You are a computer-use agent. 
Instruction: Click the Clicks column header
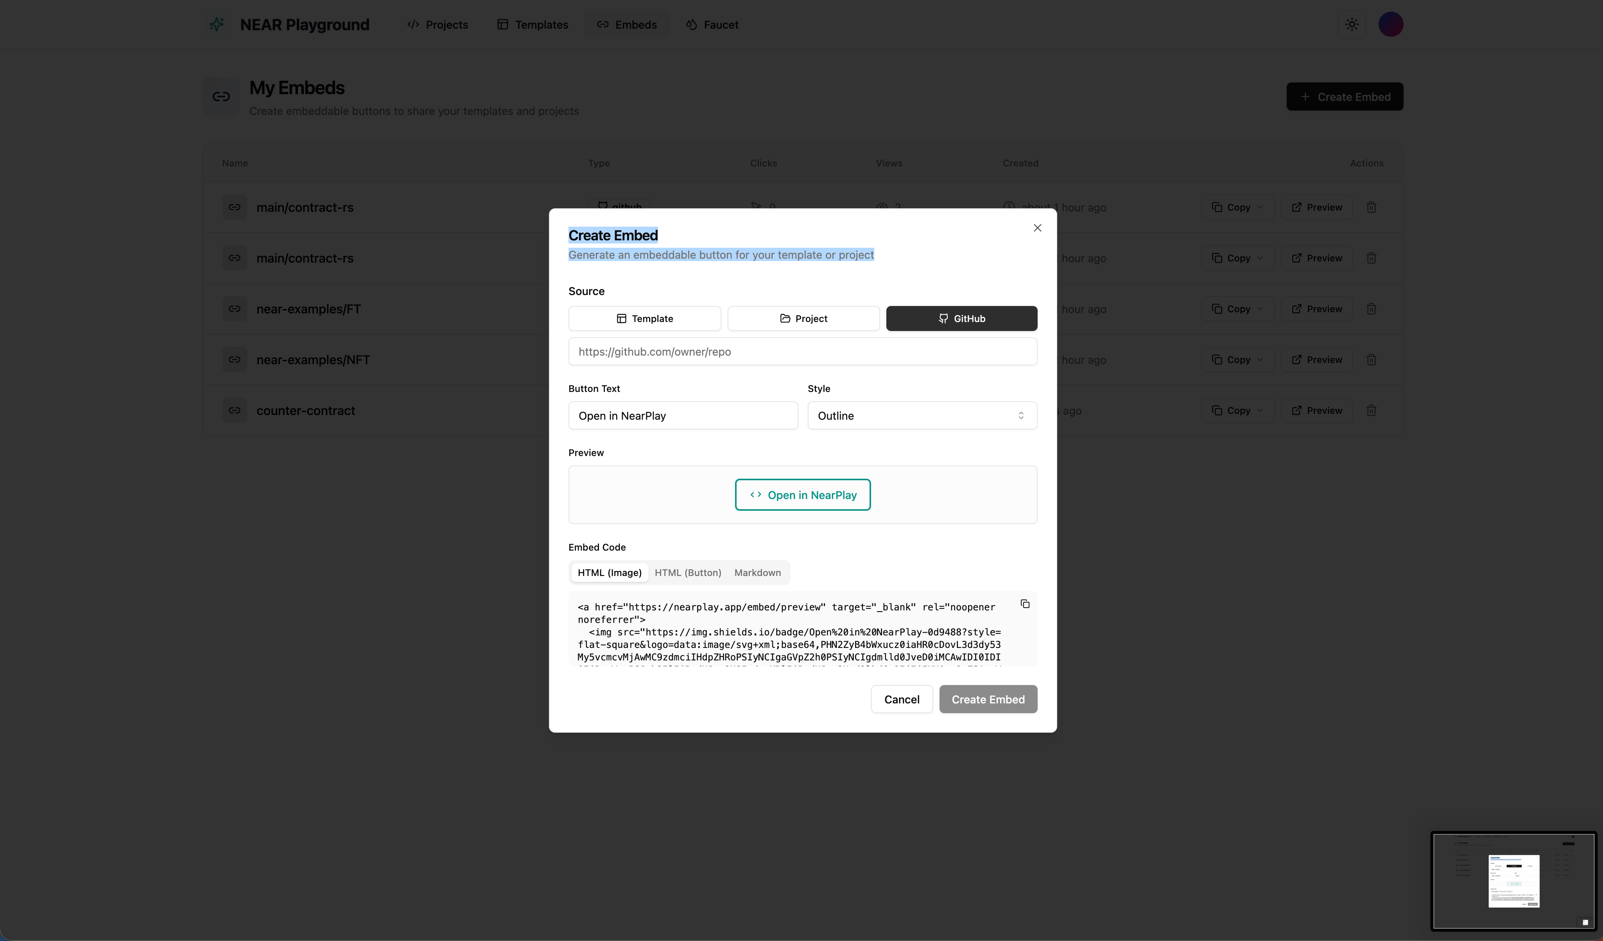coord(763,163)
